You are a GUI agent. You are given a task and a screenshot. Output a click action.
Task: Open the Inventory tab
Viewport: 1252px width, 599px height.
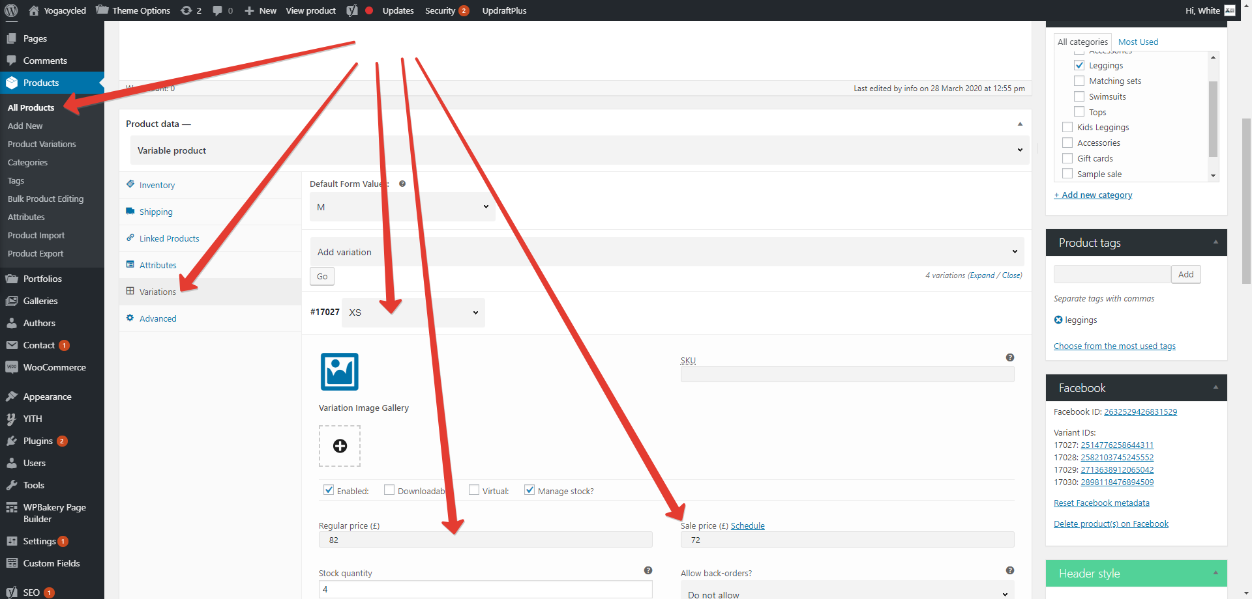click(x=157, y=185)
